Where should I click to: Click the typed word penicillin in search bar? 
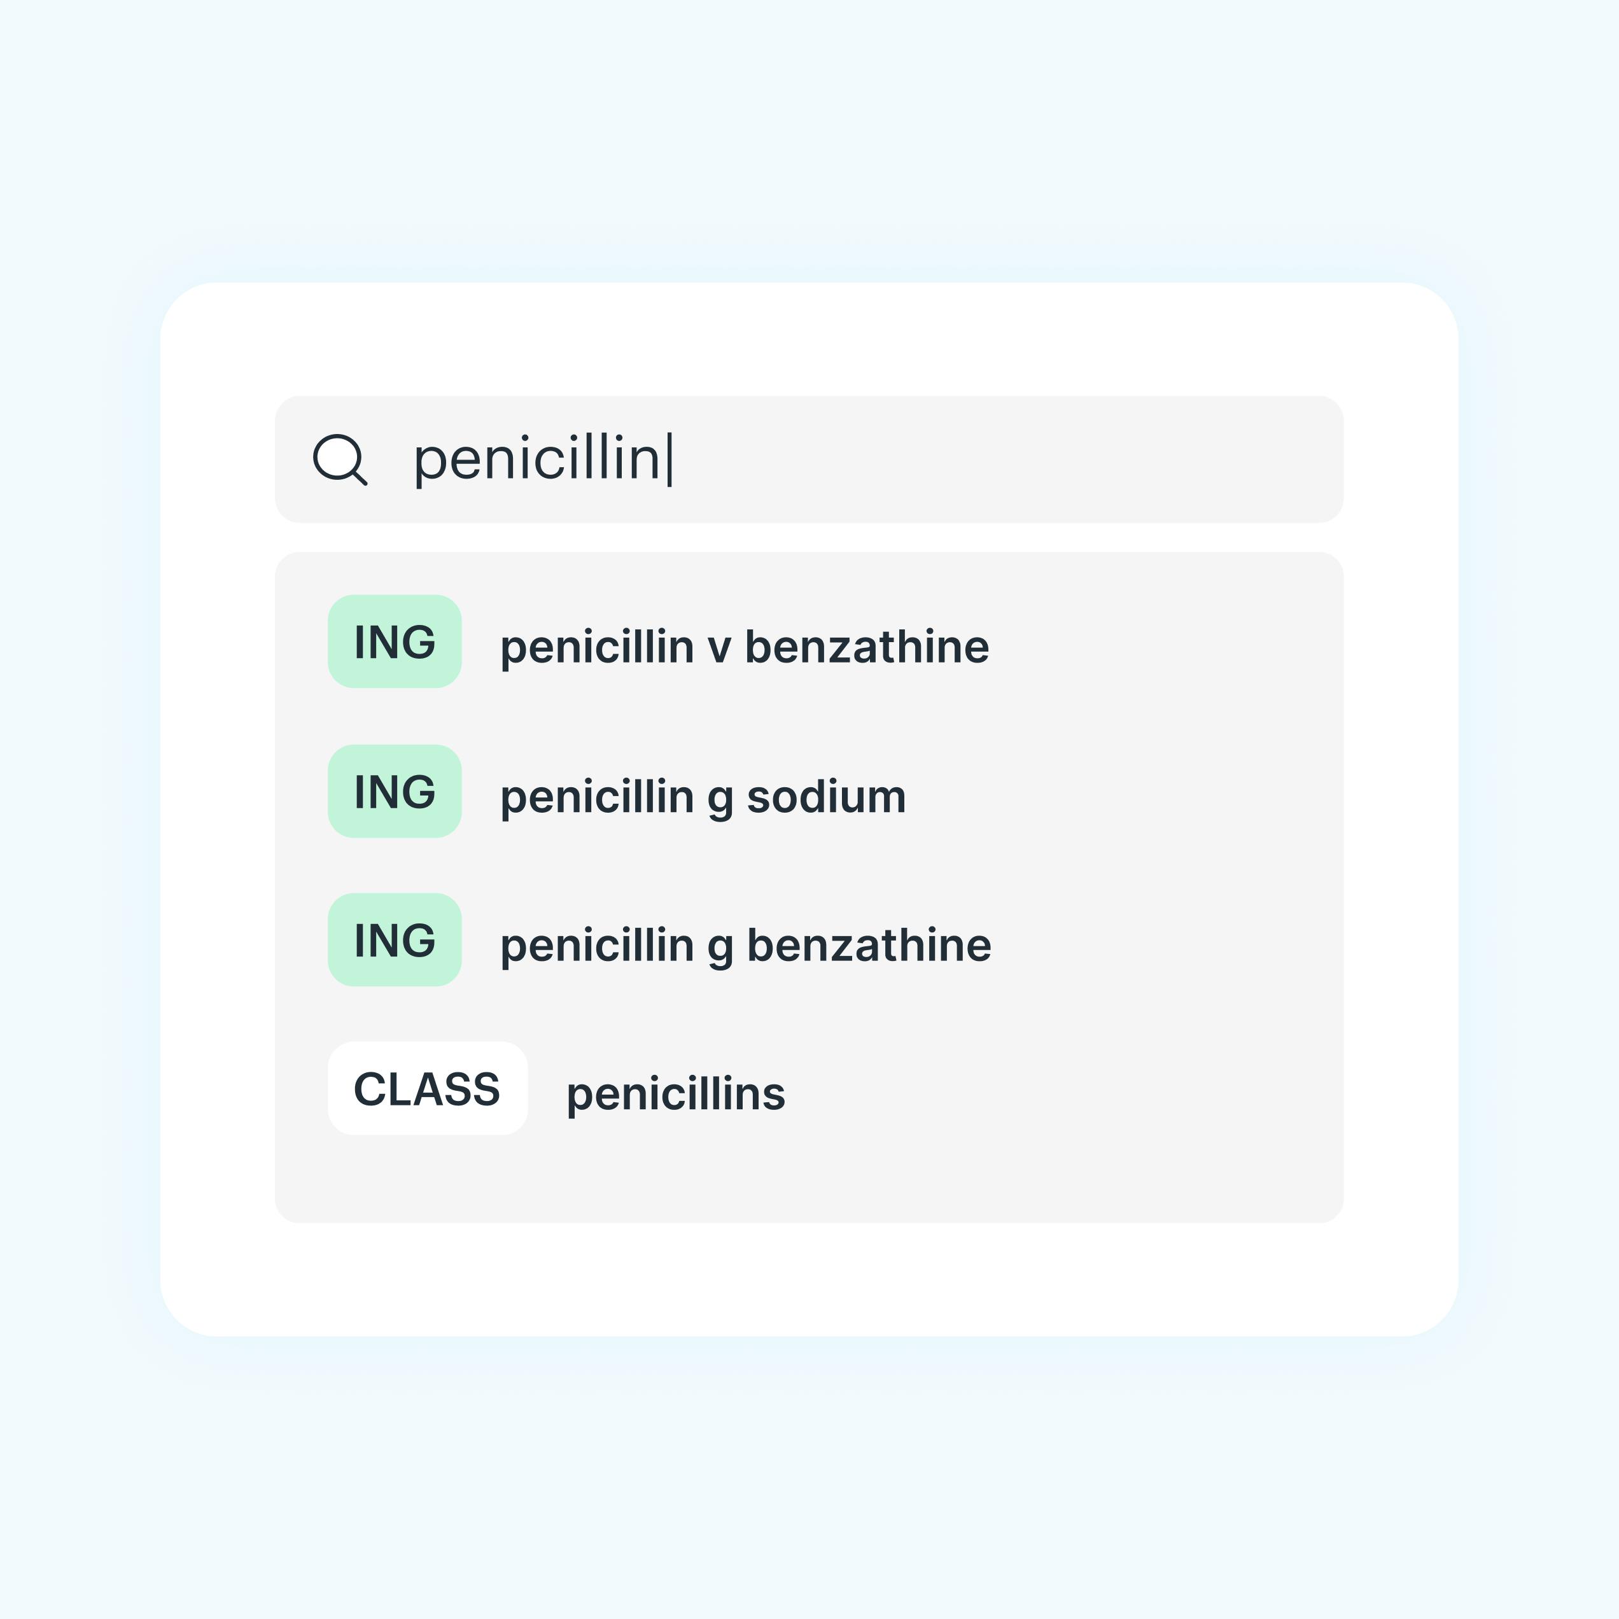pyautogui.click(x=538, y=459)
